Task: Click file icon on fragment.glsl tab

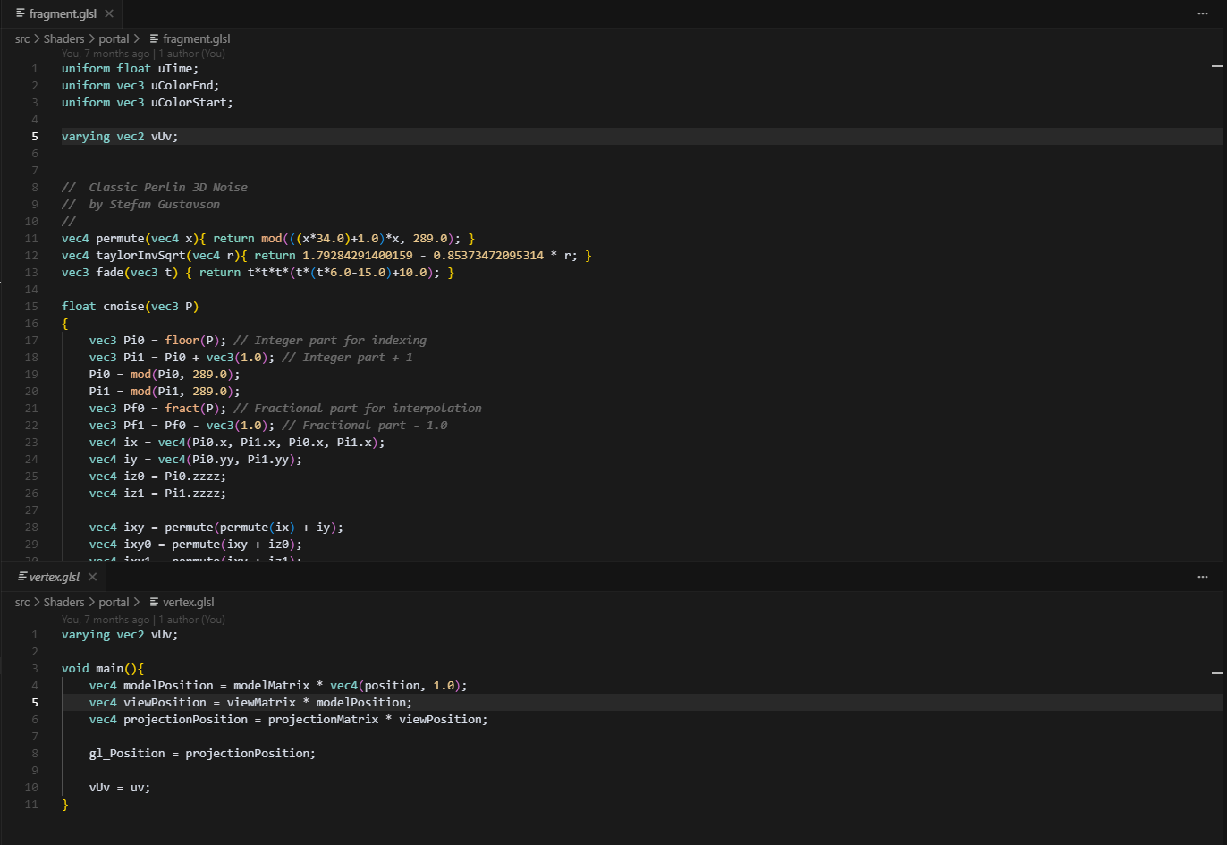Action: click(21, 13)
